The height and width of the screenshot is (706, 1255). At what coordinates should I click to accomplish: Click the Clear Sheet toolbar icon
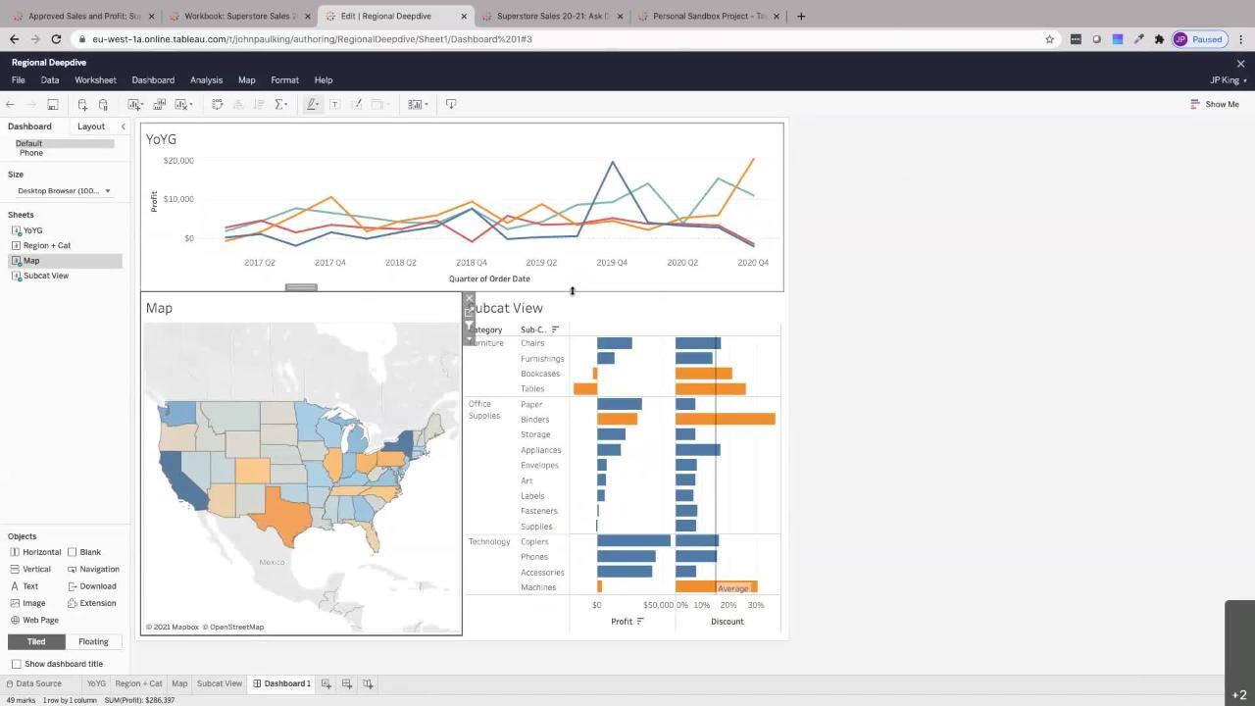coord(182,104)
